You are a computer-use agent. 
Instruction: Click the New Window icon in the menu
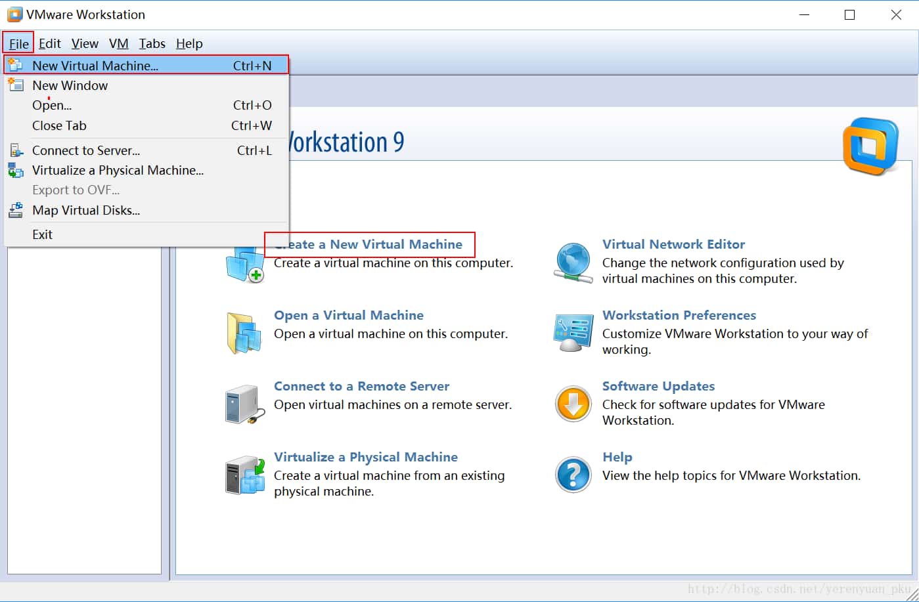16,85
